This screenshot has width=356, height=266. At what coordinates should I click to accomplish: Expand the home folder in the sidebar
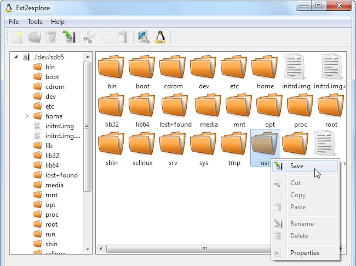tap(27, 116)
